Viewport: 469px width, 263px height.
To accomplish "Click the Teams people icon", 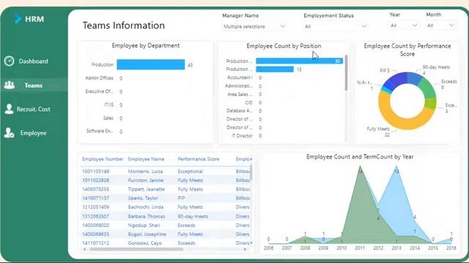I will tap(10, 85).
